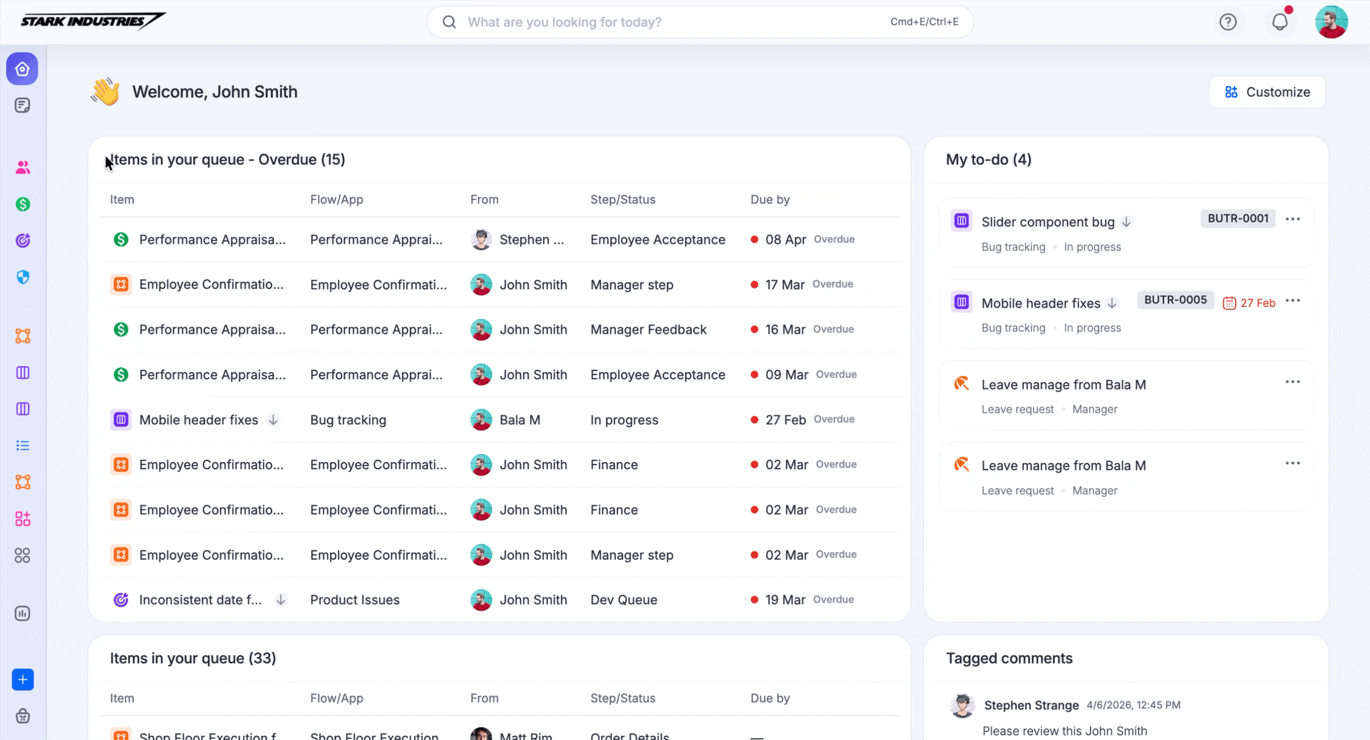1370x740 pixels.
Task: Open Inconsistent date item row
Action: tap(200, 600)
